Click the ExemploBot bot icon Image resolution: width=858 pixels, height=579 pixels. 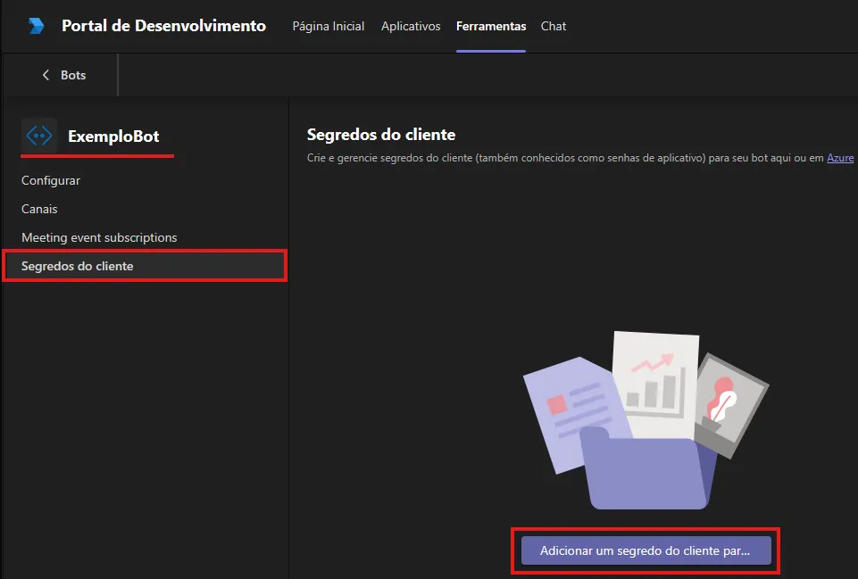(x=39, y=135)
